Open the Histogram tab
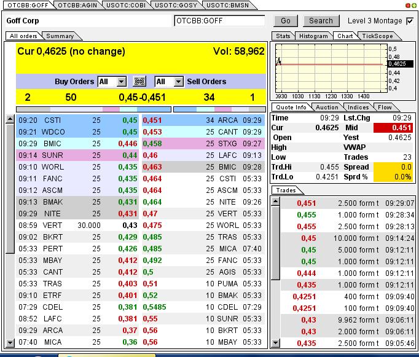This screenshot has height=357, width=419. pyautogui.click(x=313, y=36)
